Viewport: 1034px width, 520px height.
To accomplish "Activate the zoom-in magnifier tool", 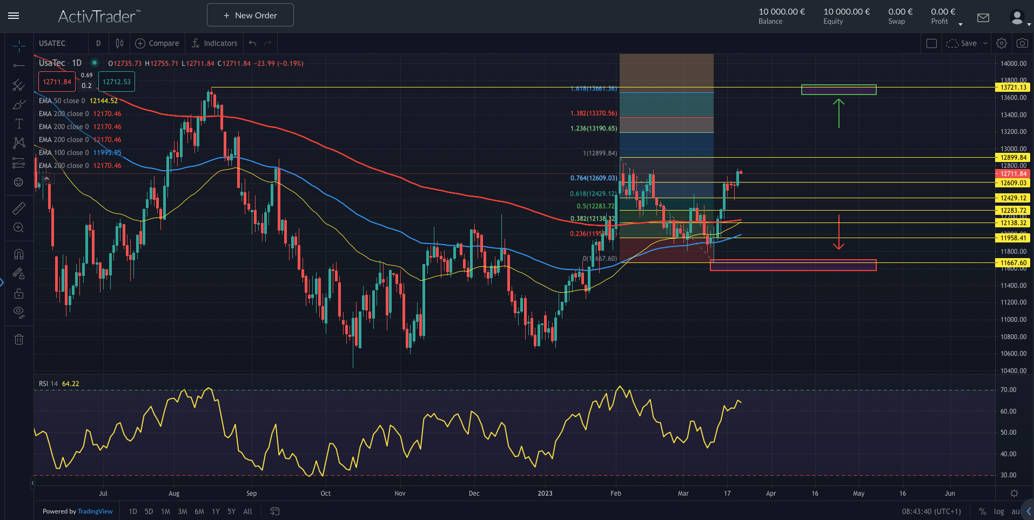I will [19, 227].
